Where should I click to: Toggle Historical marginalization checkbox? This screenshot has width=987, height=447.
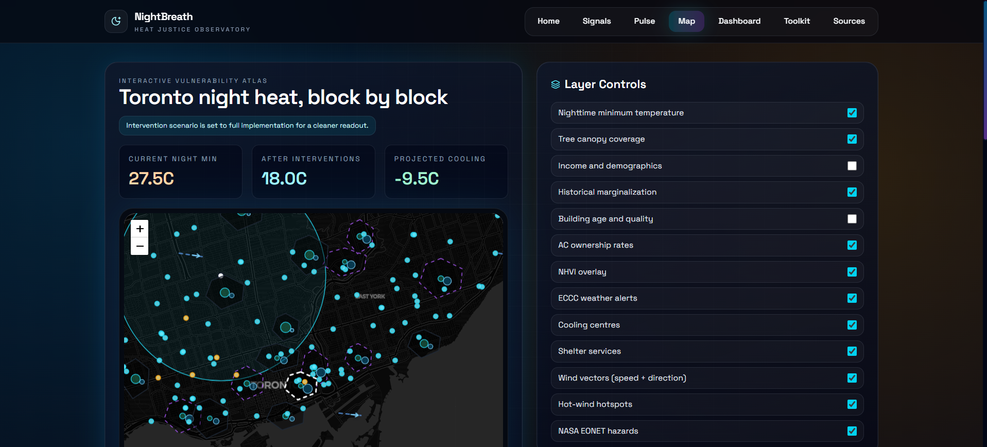852,192
